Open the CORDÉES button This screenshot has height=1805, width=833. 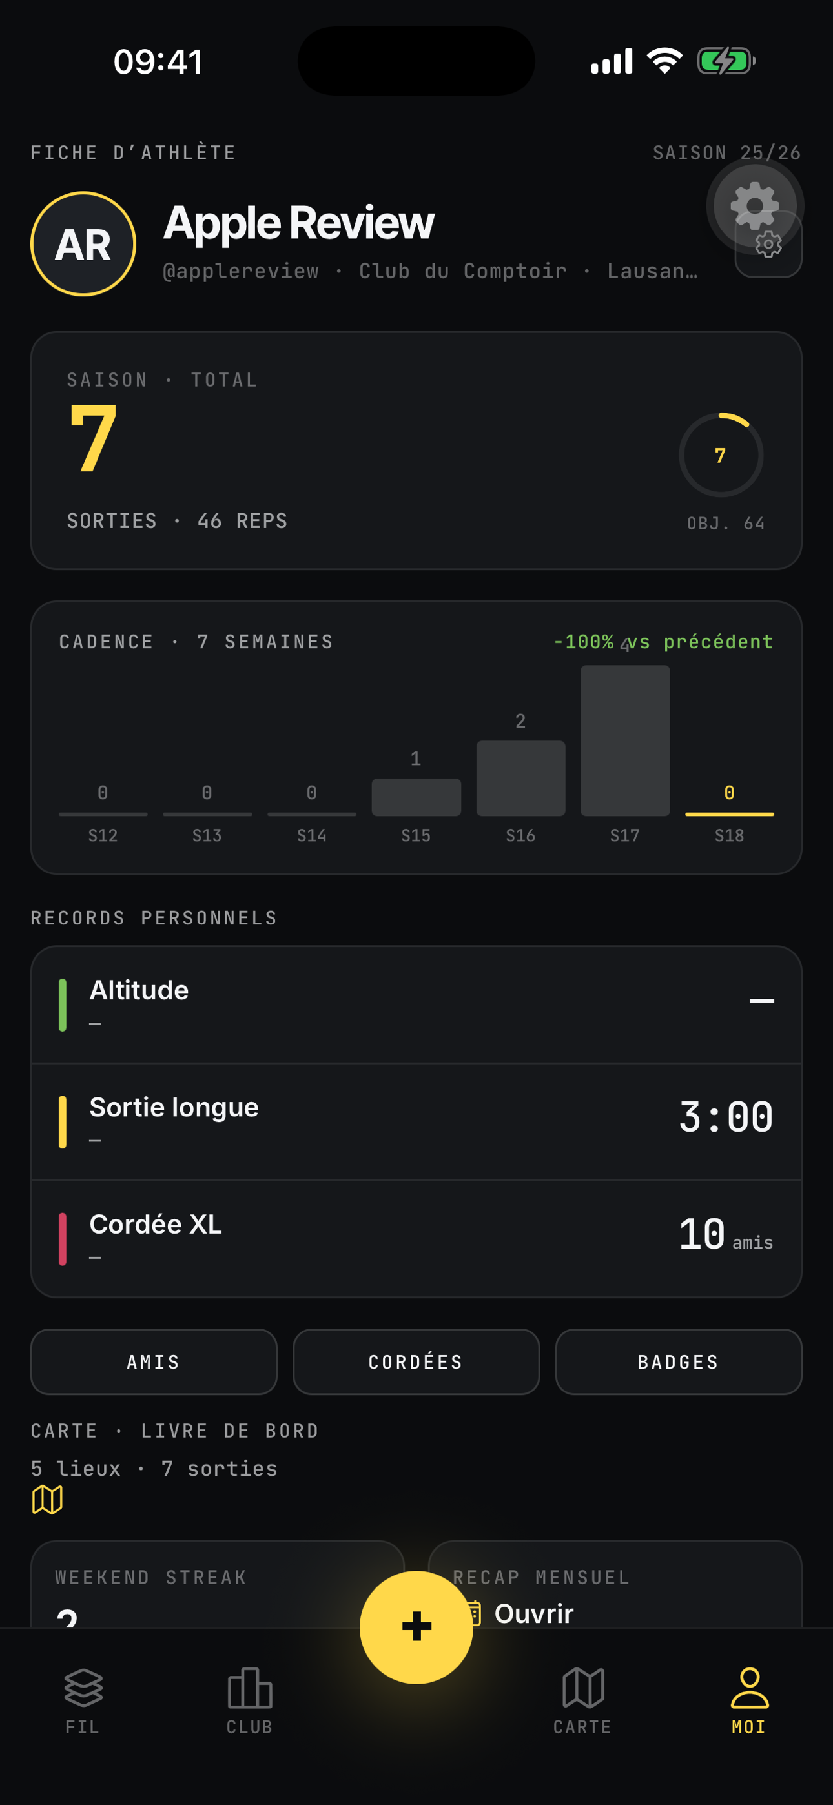click(416, 1361)
